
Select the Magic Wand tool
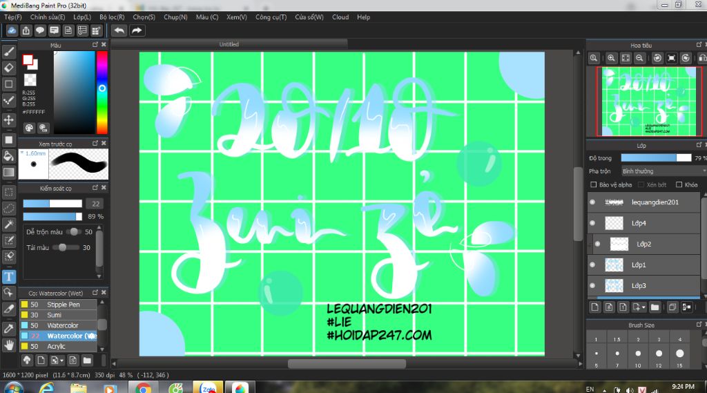[x=8, y=224]
